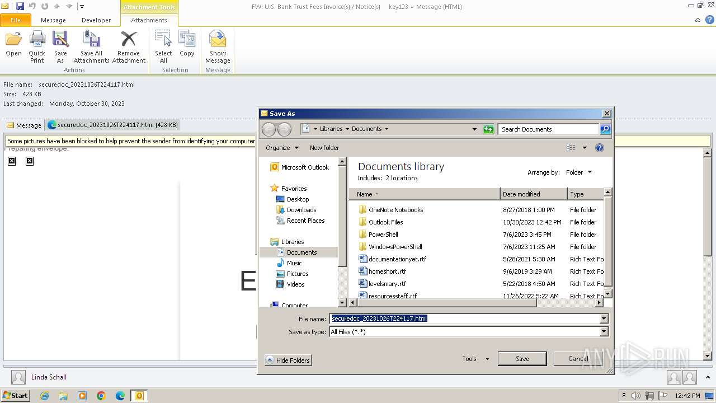Go back in Save As dialog
Screen dimensions: 716x403
coord(268,129)
